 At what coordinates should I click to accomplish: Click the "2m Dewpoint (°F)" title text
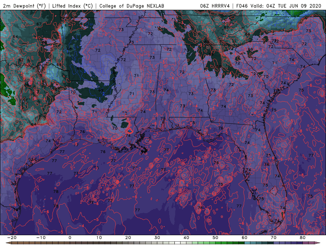click(x=24, y=6)
